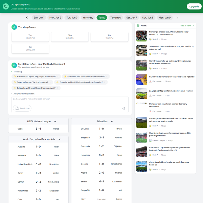Open the Australia 1-0 Japan match
Image resolution: width=203 pixels, height=203 pixels.
pyautogui.click(x=38, y=147)
